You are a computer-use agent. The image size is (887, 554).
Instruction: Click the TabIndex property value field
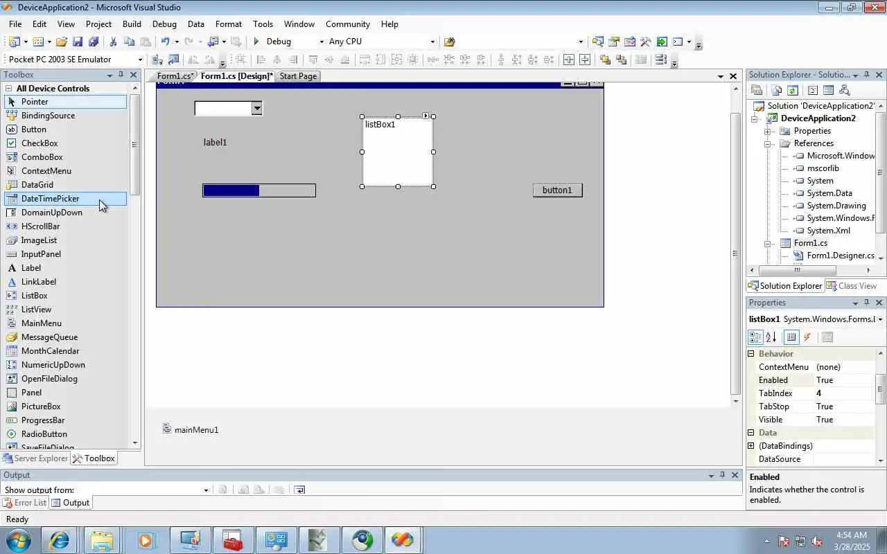tap(845, 393)
